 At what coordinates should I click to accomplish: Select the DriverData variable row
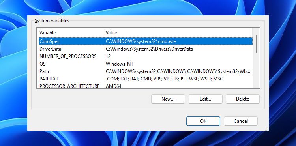coord(146,49)
